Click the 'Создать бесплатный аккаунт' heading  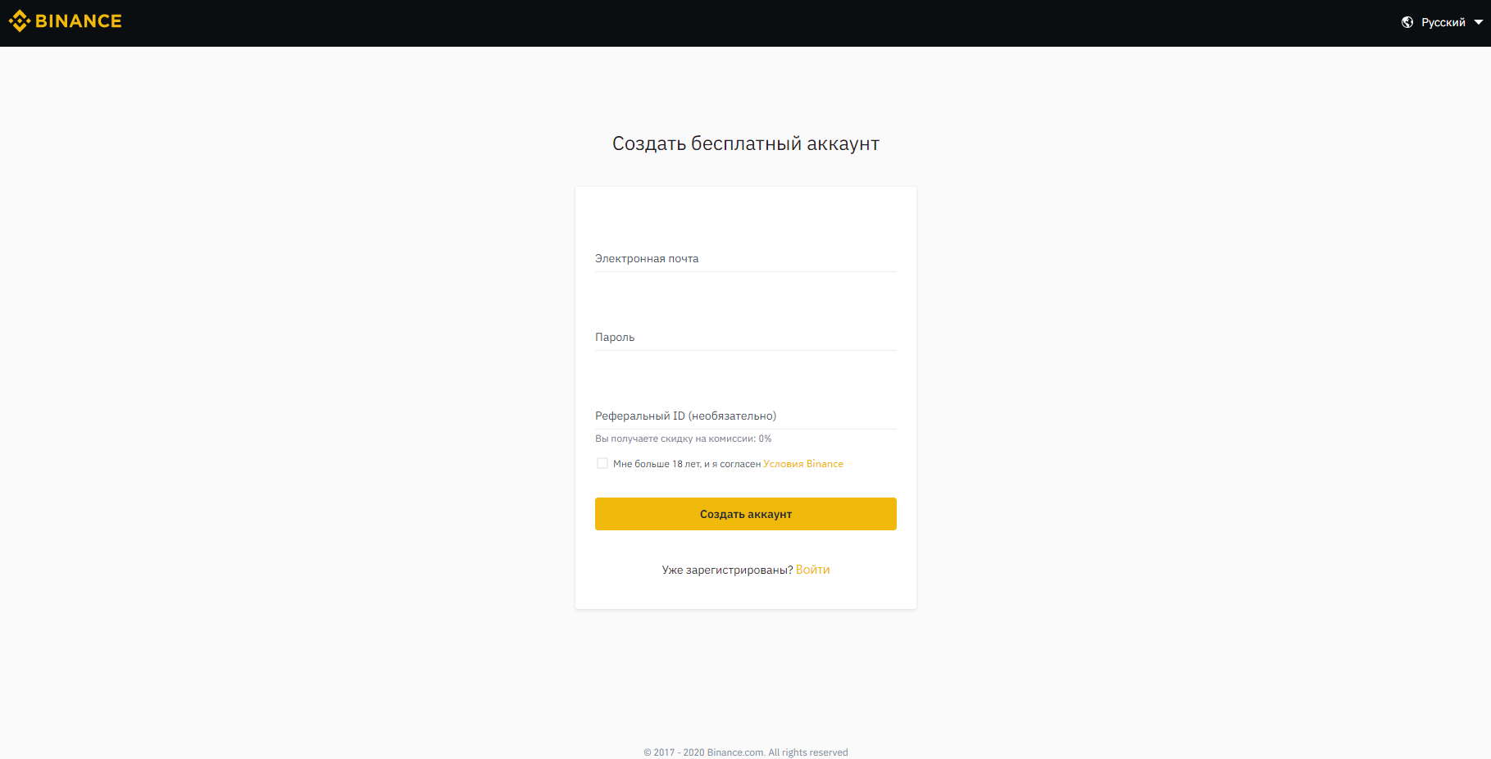tap(746, 143)
